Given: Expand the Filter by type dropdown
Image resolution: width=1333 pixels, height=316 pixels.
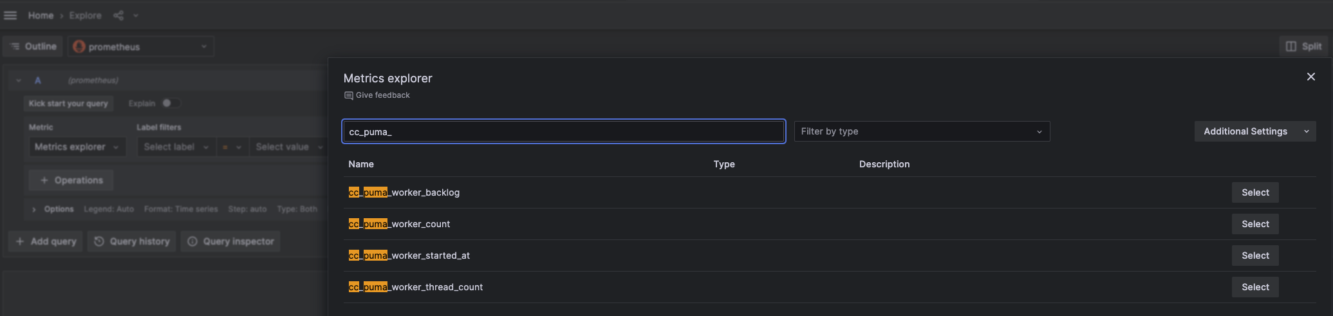Looking at the screenshot, I should (921, 131).
